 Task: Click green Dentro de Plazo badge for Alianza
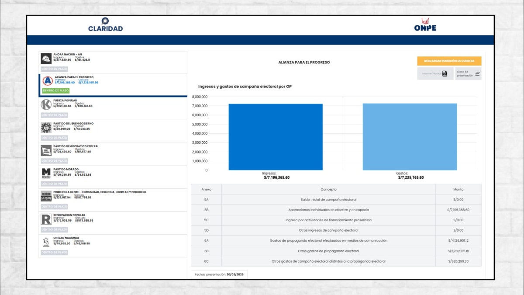pos(55,90)
